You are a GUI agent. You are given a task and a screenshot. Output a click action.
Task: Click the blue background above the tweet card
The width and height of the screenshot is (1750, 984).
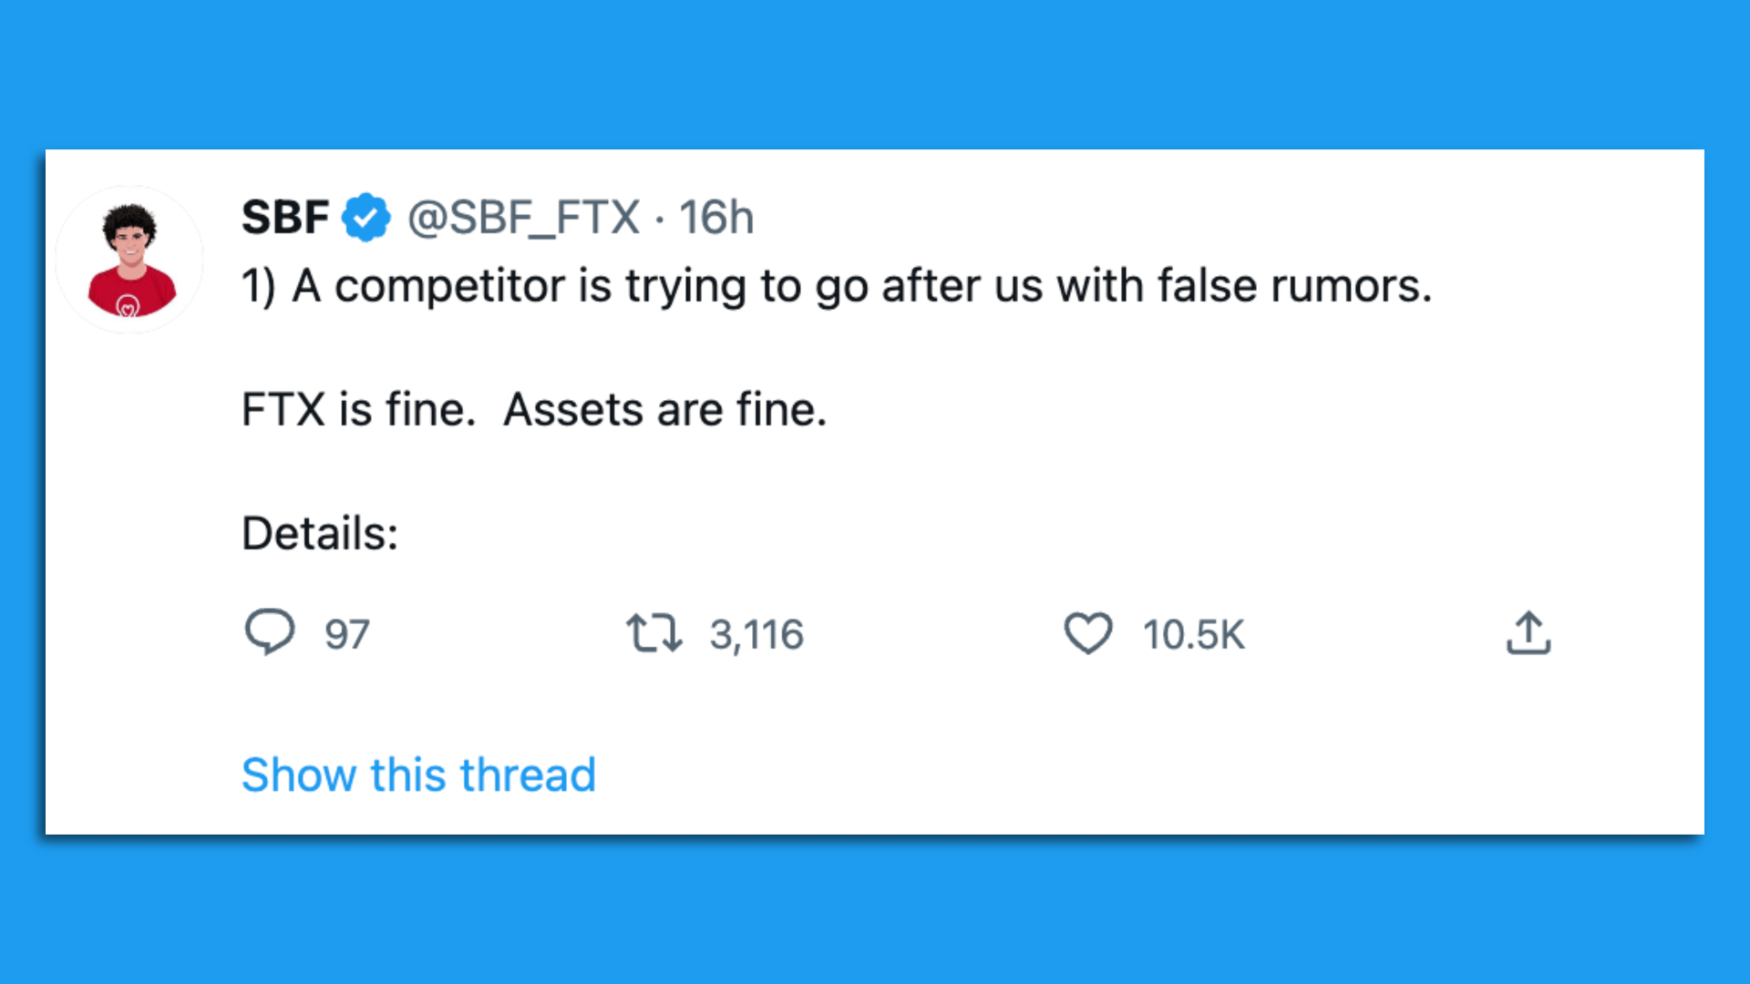pos(875,73)
